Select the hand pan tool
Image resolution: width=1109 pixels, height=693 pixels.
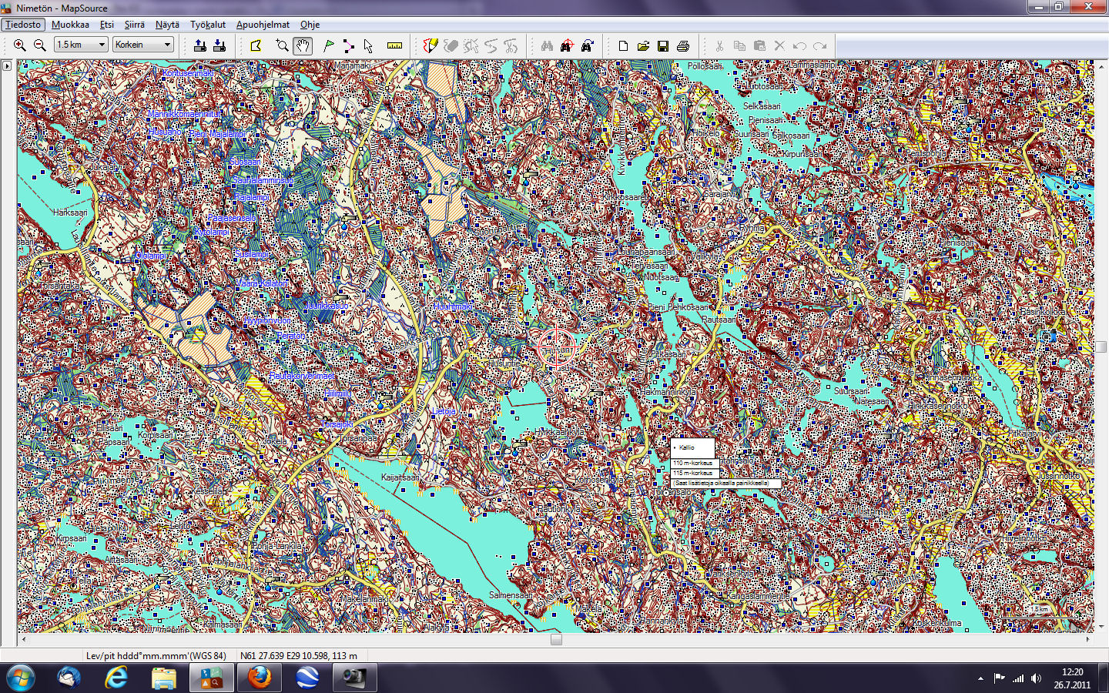point(303,45)
